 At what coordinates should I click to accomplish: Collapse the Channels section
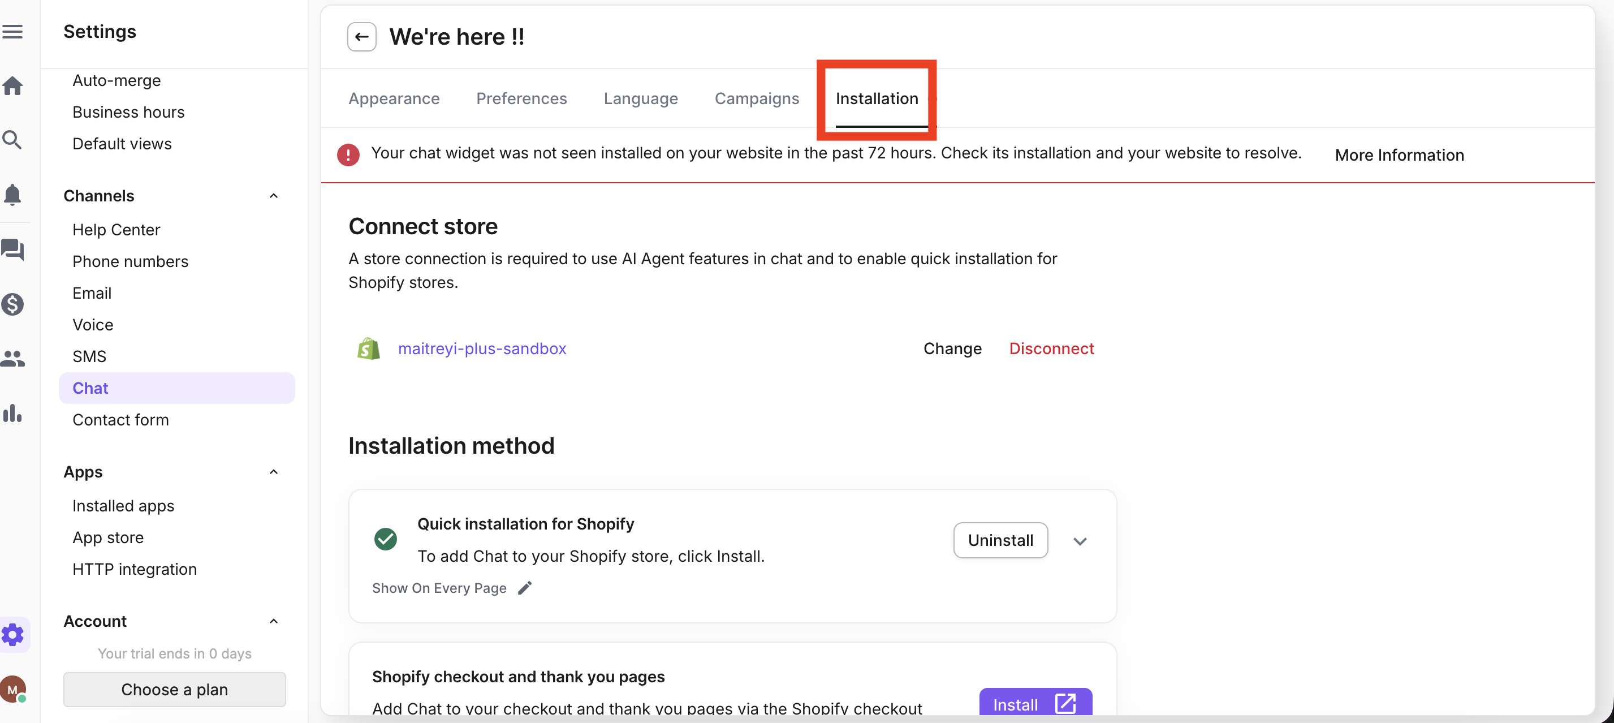point(273,196)
